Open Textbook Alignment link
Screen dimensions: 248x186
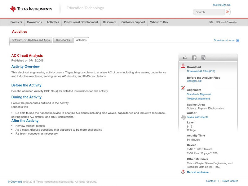point(198,99)
